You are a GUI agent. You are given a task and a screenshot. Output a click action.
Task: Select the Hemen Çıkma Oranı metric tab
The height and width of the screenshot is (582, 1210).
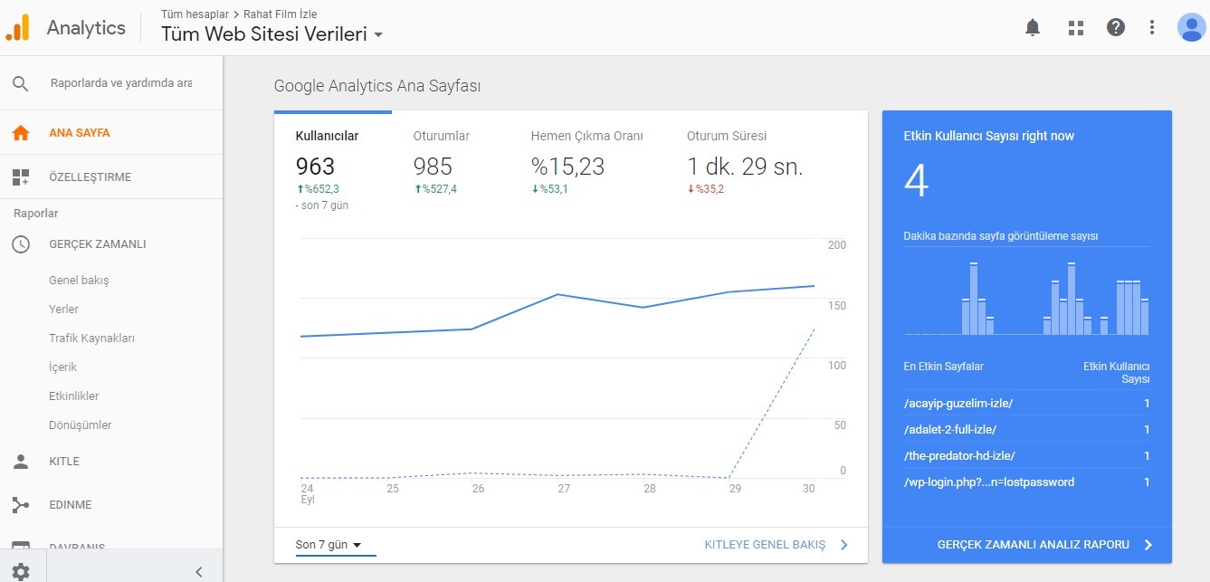586,136
